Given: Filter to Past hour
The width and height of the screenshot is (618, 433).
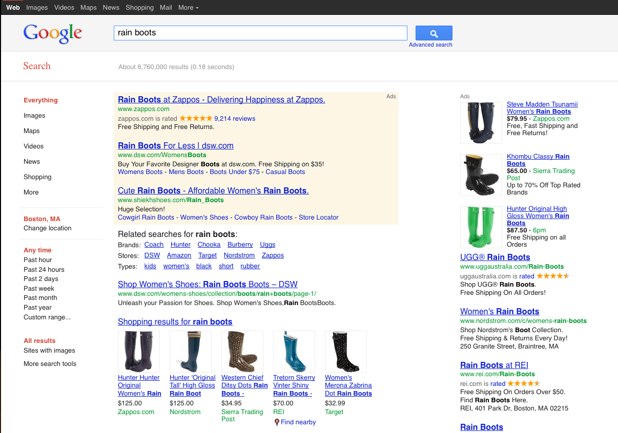Looking at the screenshot, I should tap(38, 260).
